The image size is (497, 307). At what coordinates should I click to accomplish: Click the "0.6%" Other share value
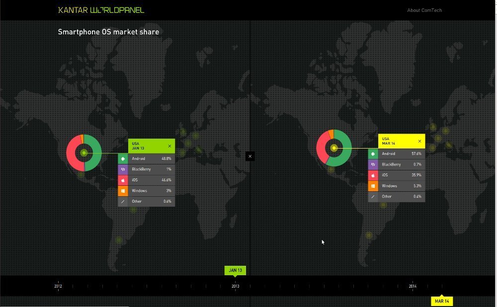(167, 202)
